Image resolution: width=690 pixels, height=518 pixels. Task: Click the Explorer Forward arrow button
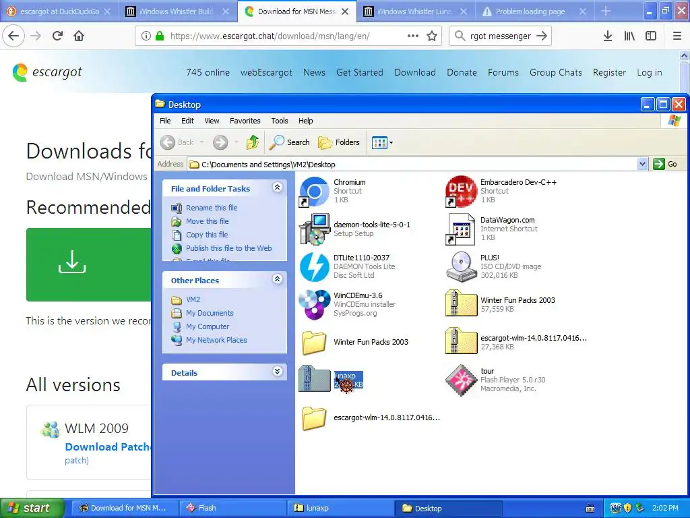tap(220, 142)
